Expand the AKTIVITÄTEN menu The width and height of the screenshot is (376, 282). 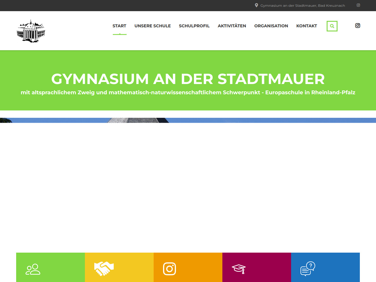coord(232,26)
